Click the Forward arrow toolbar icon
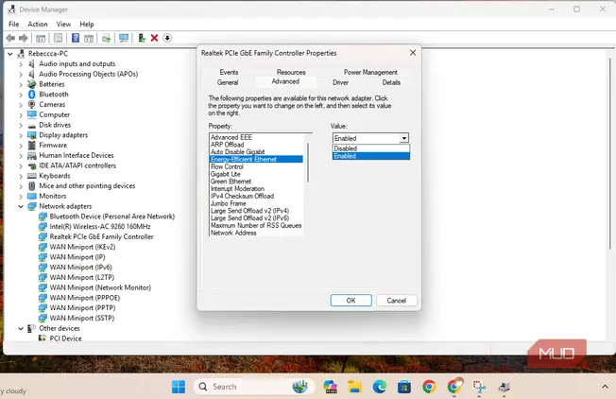Screen dimensions: 616x399 [x=24, y=38]
